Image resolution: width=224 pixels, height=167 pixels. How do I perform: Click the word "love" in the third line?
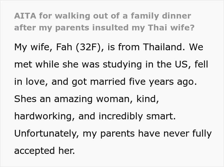tap(34, 82)
